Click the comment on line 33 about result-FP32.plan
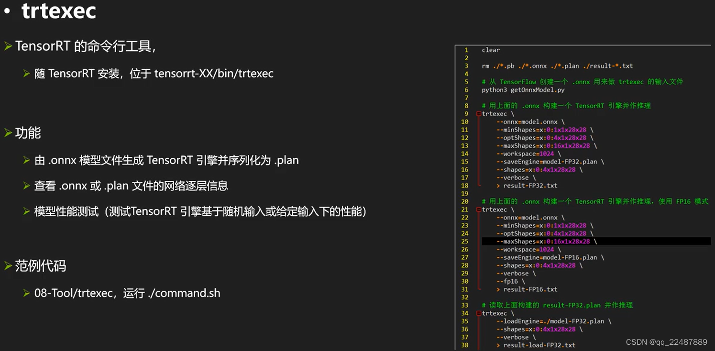This screenshot has width=715, height=351. pos(557,305)
